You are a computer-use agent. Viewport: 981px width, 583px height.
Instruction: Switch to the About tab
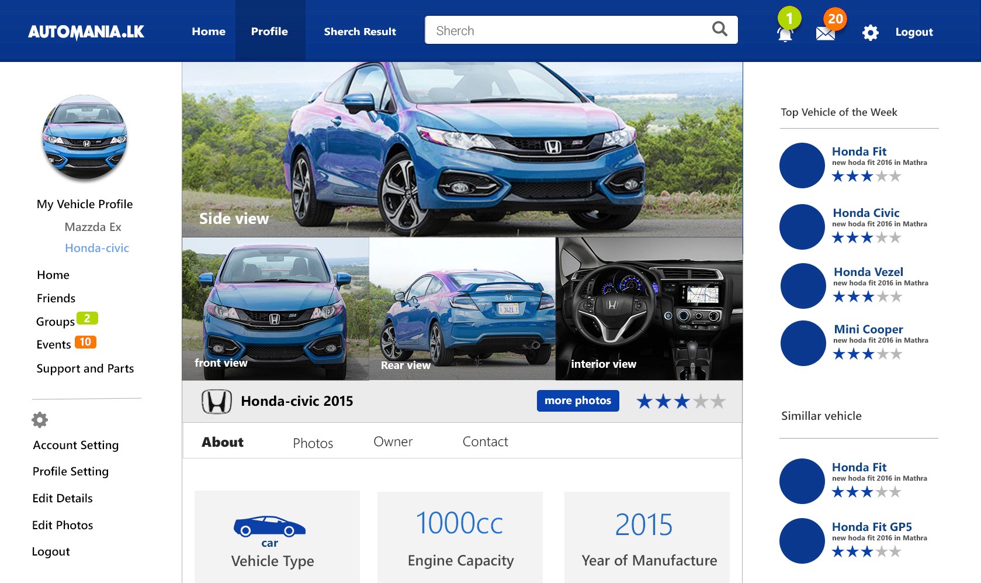[223, 442]
